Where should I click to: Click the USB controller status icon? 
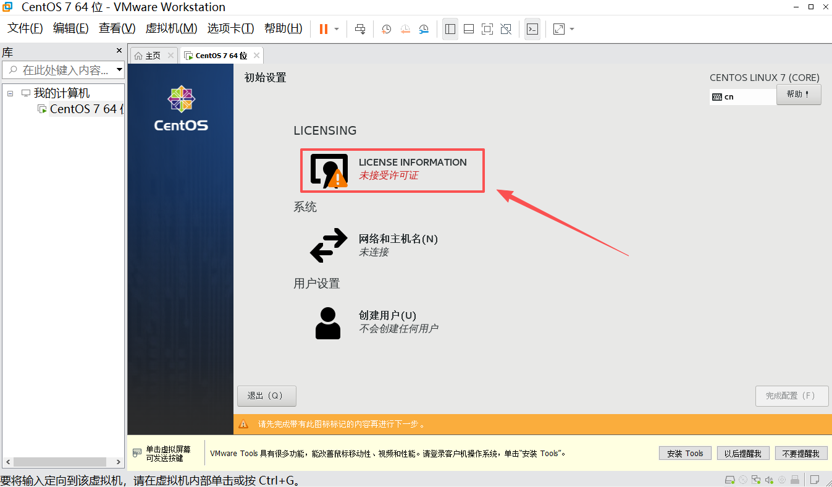click(795, 480)
